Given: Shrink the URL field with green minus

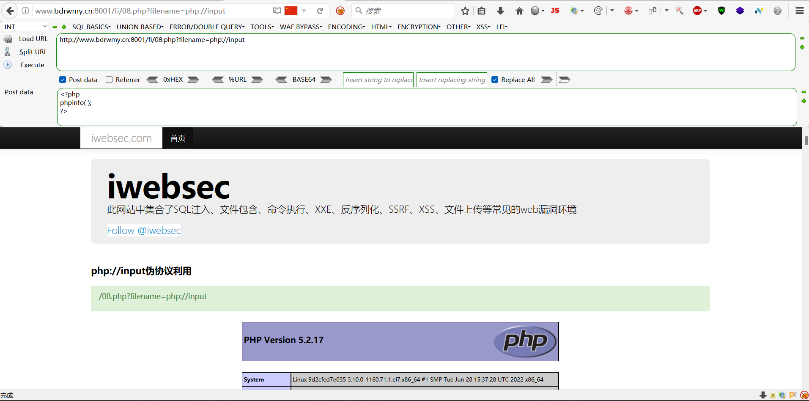Looking at the screenshot, I should tap(802, 38).
